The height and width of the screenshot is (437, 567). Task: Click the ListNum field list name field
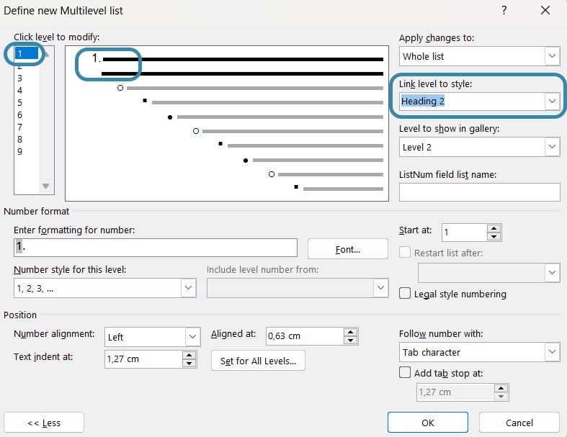(x=479, y=192)
